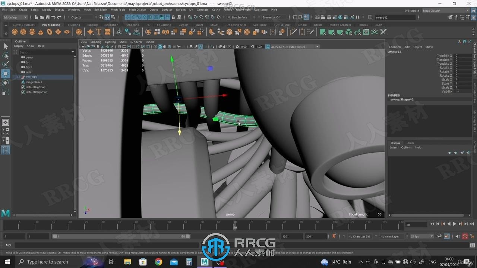Open the Deform menu
477x268 pixels.
(x=181, y=10)
